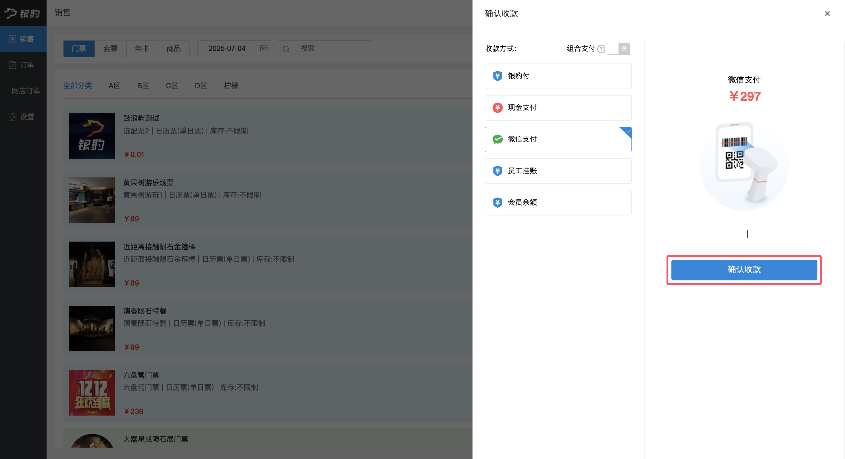This screenshot has height=459, width=845.
Task: Select the 大器星成陨石展门票 title
Action: click(x=155, y=439)
